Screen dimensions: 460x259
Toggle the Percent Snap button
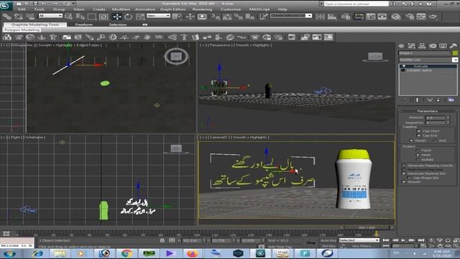pos(238,17)
